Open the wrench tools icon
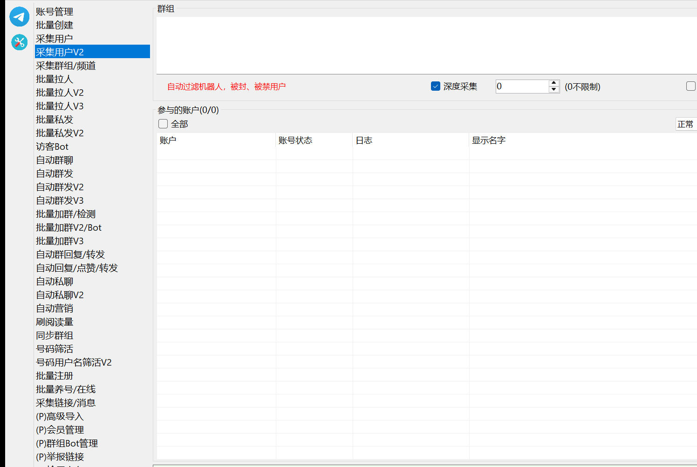697x467 pixels. (x=19, y=42)
